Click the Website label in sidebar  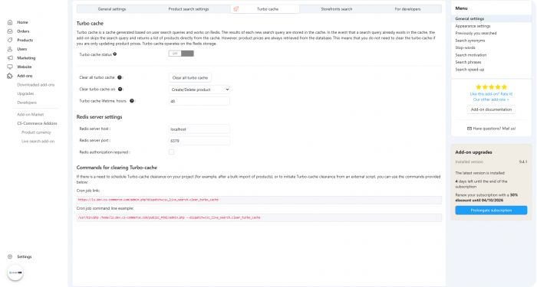pyautogui.click(x=24, y=67)
